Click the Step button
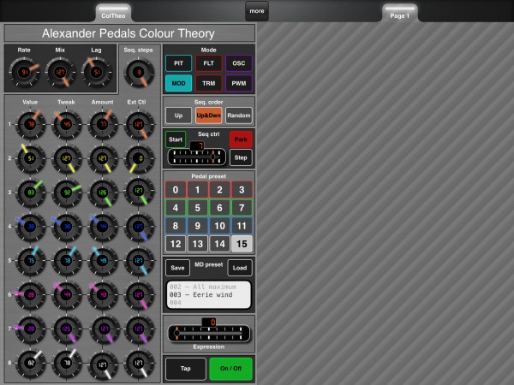This screenshot has height=385, width=514. (x=241, y=157)
